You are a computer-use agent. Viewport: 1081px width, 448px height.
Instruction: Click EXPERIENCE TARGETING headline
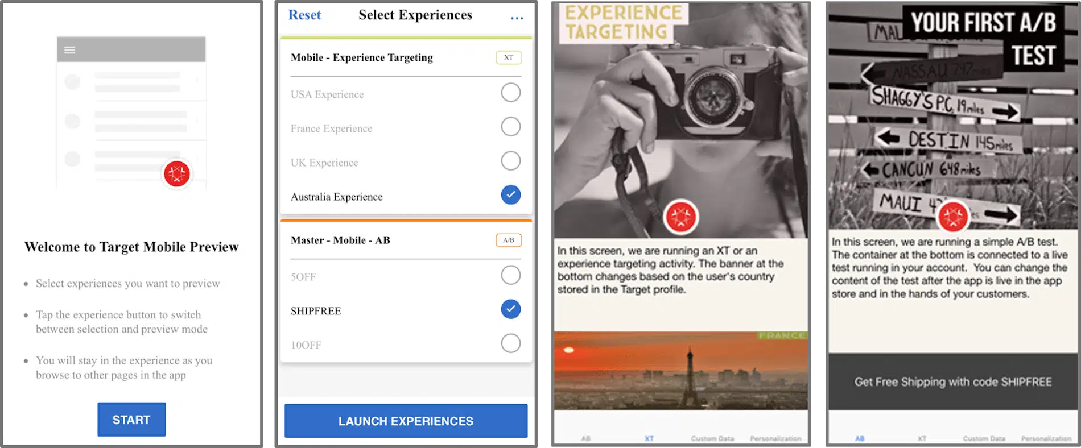pos(624,22)
